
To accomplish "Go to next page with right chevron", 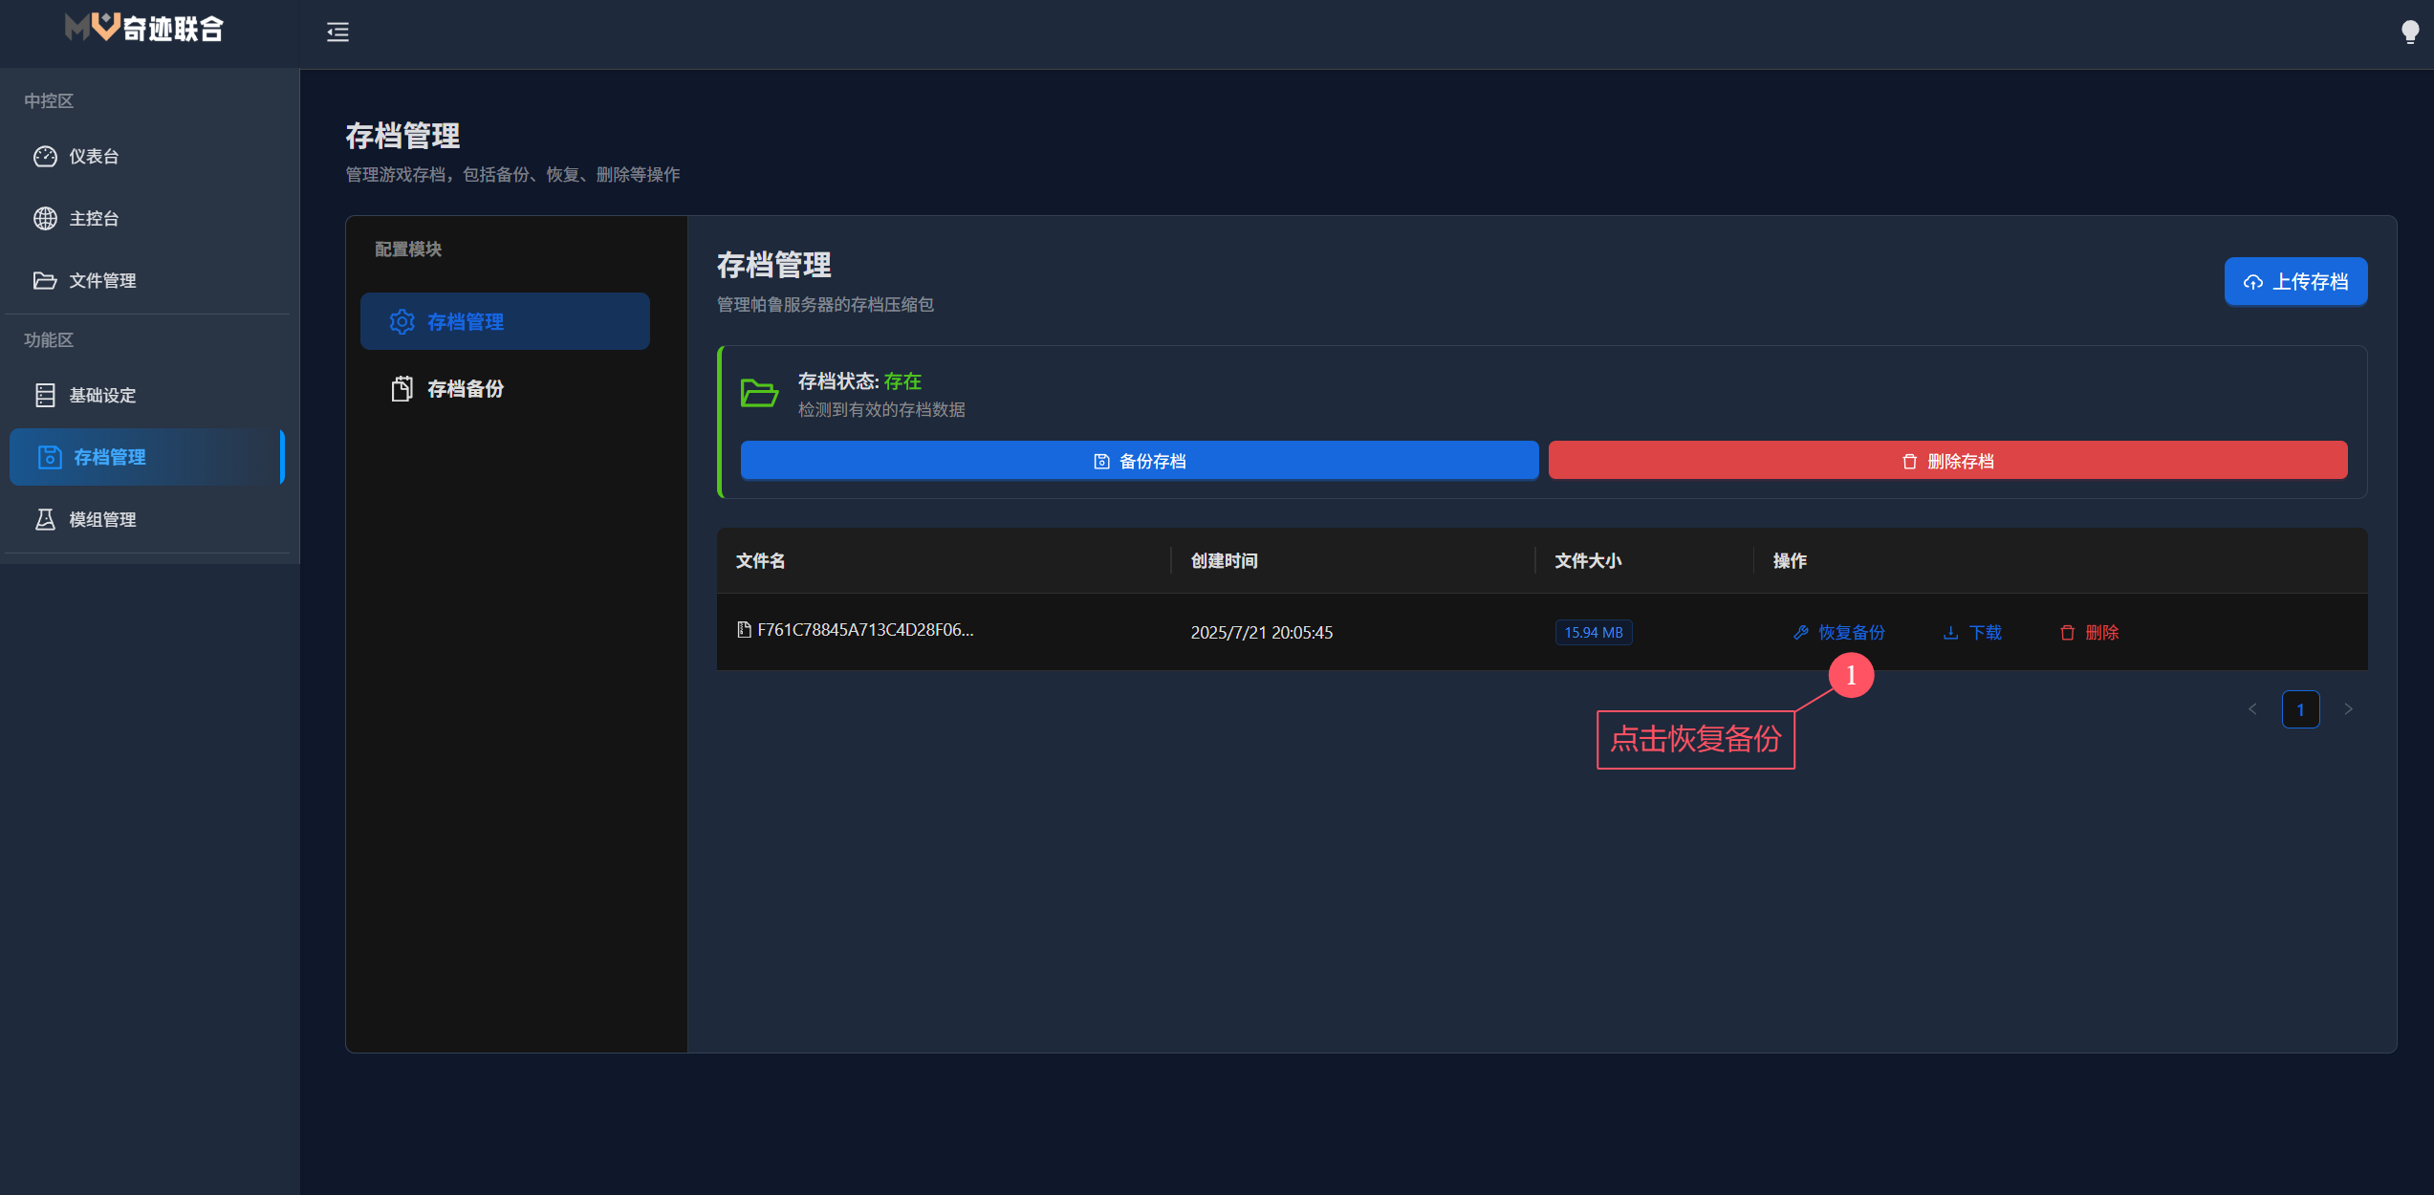I will [2348, 709].
